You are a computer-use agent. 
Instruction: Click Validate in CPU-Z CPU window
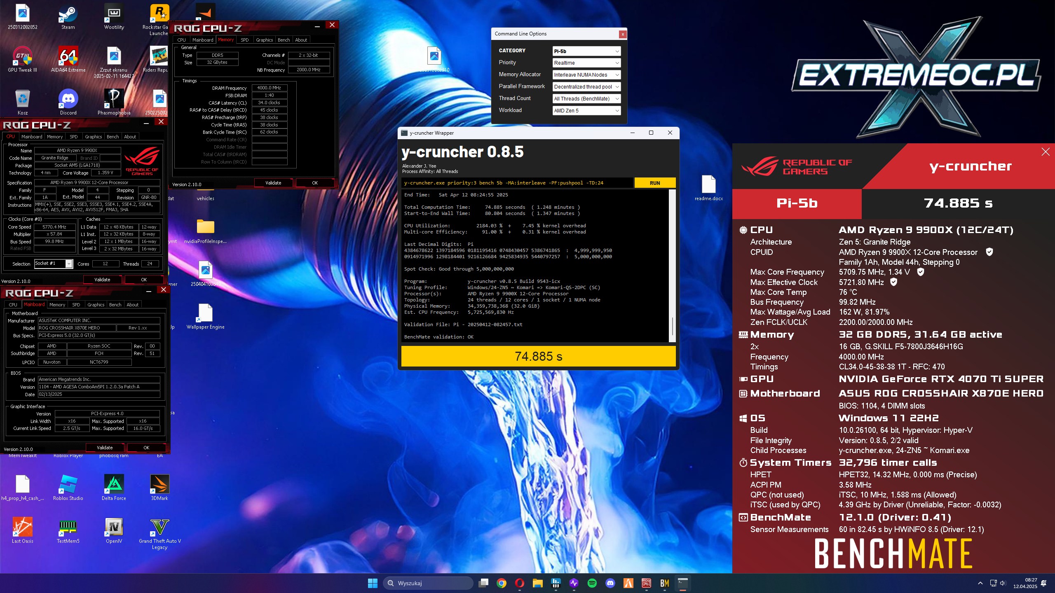click(102, 280)
